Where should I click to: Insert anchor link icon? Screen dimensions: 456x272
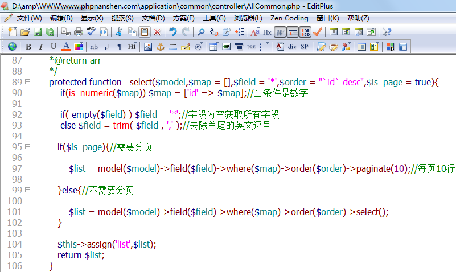click(160, 47)
